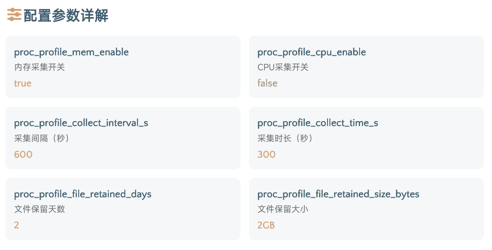This screenshot has width=492, height=250.
Task: Select the proc_profile_mem_enable parameter name
Action: [x=71, y=52]
